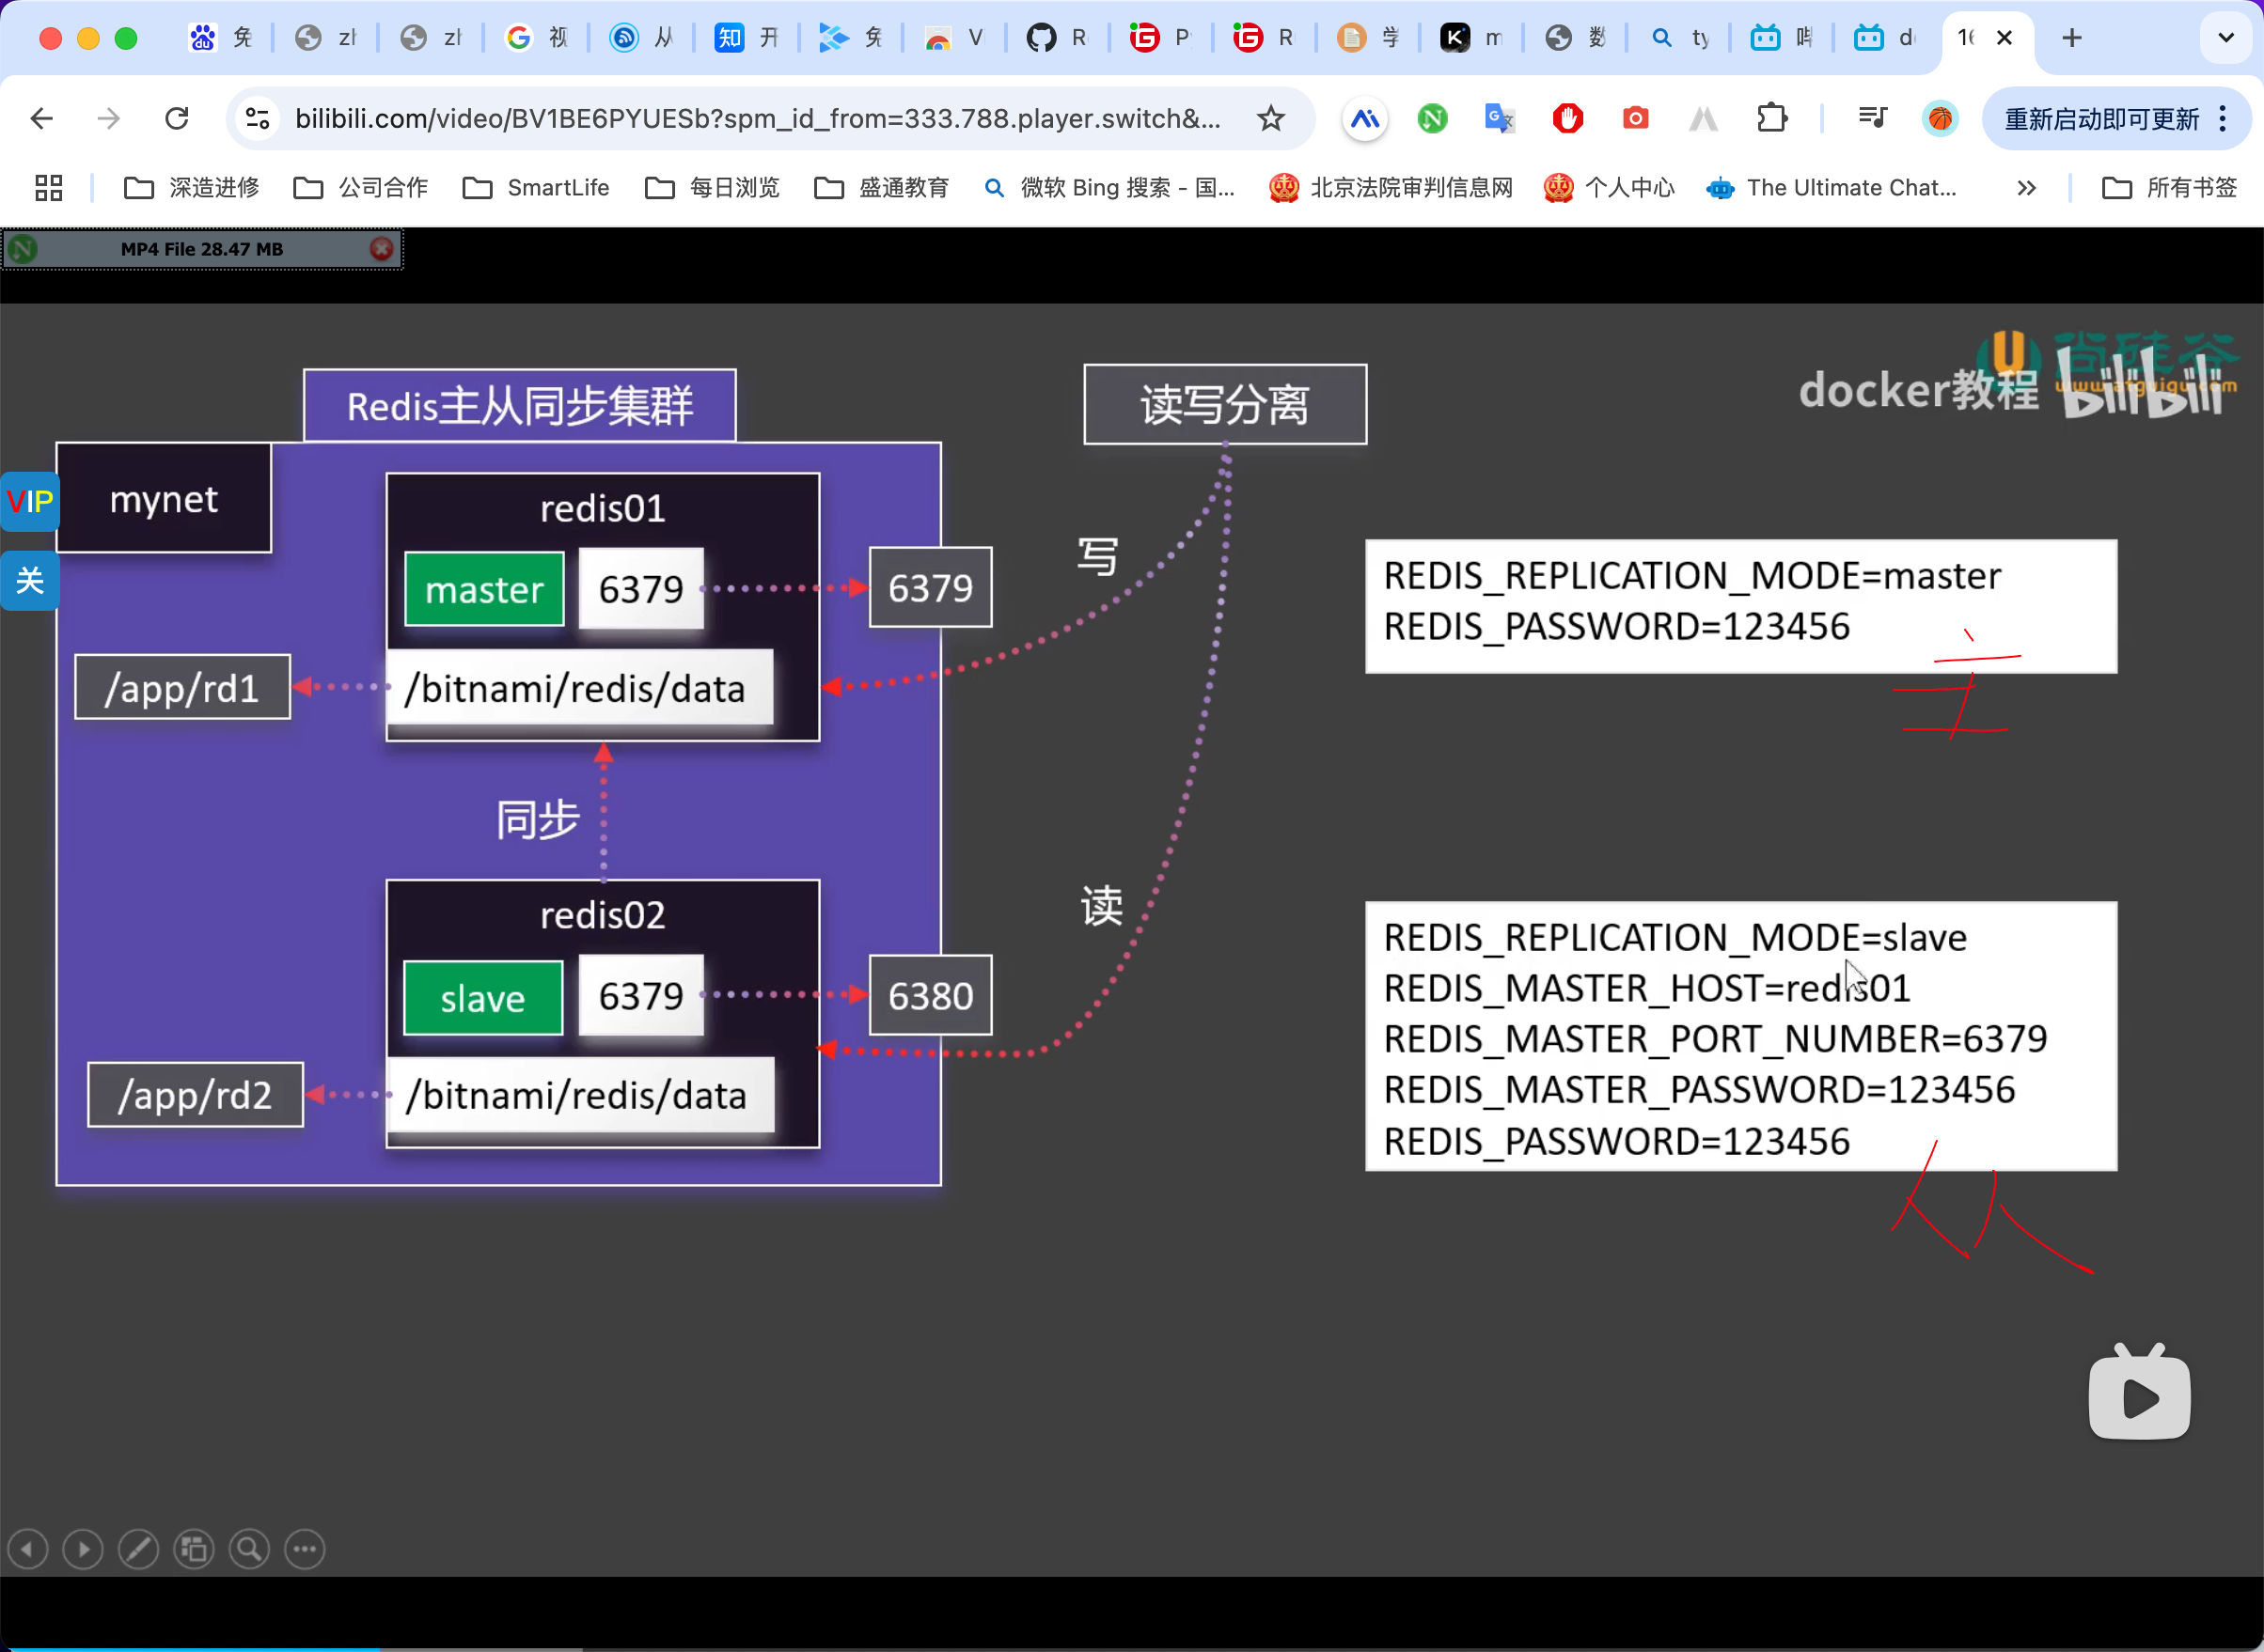The image size is (2264, 1652).
Task: Open the media control playlist icon
Action: 1872,119
